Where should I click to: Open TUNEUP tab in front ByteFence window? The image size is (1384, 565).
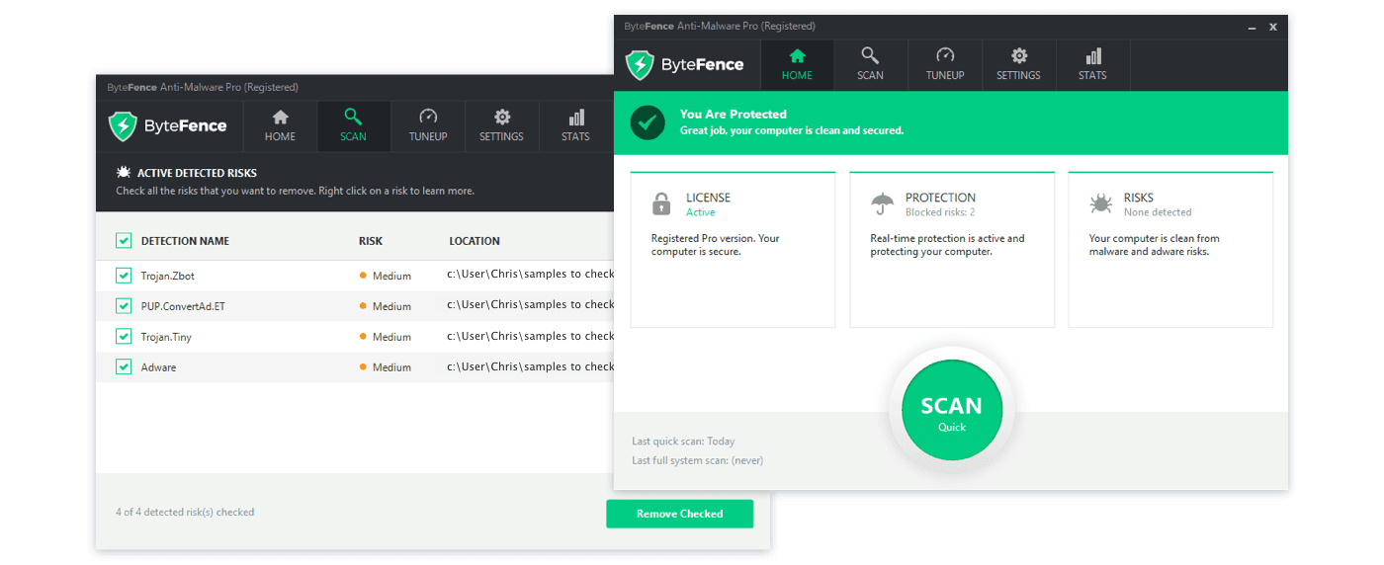(x=945, y=65)
